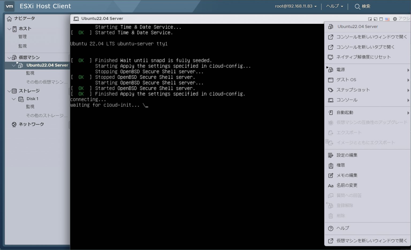The height and width of the screenshot is (250, 411).
Task: Click the snapshot tag icon in Actions menu
Action: [330, 90]
